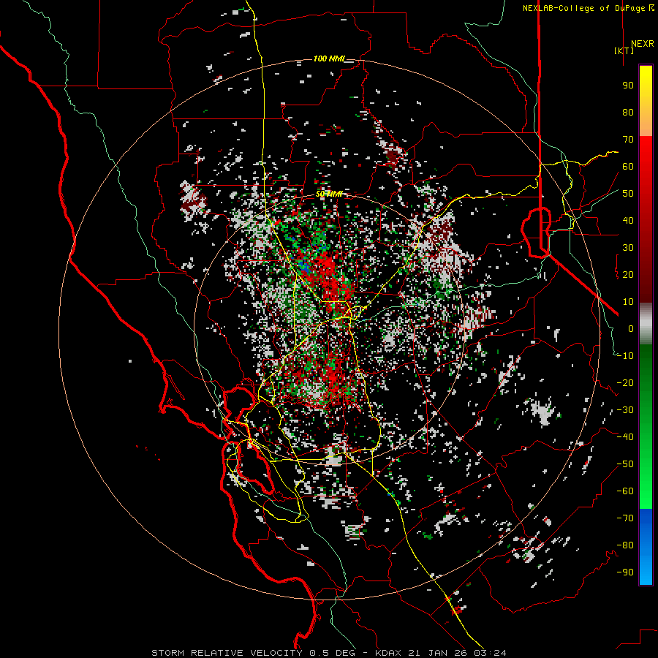Click the 100 NMI range ring label

tap(328, 58)
